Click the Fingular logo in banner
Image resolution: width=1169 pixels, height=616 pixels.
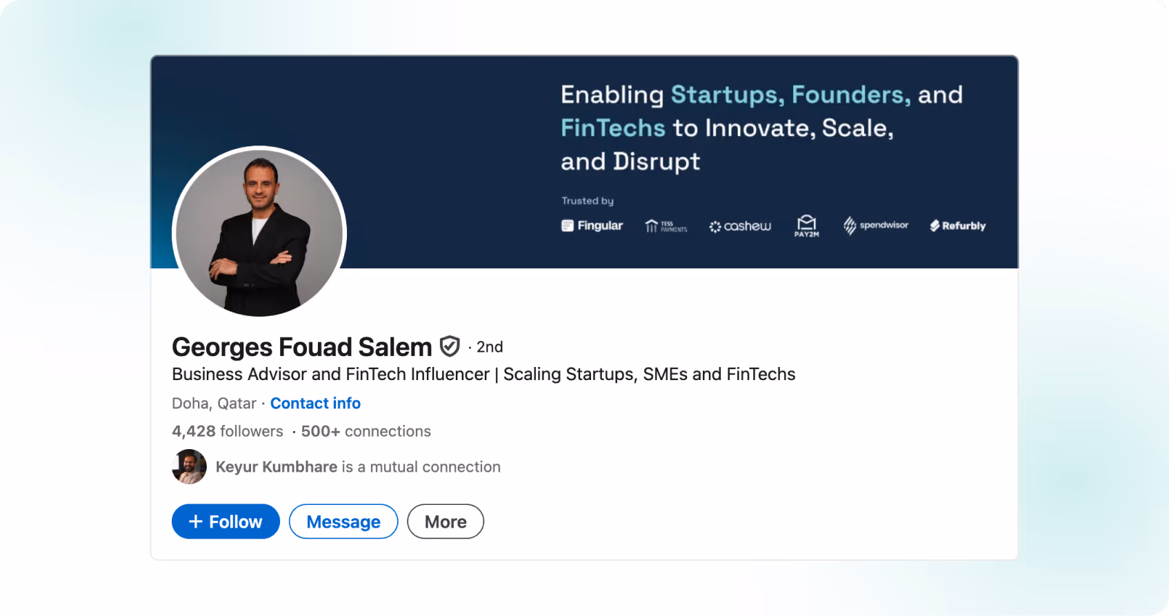(592, 226)
